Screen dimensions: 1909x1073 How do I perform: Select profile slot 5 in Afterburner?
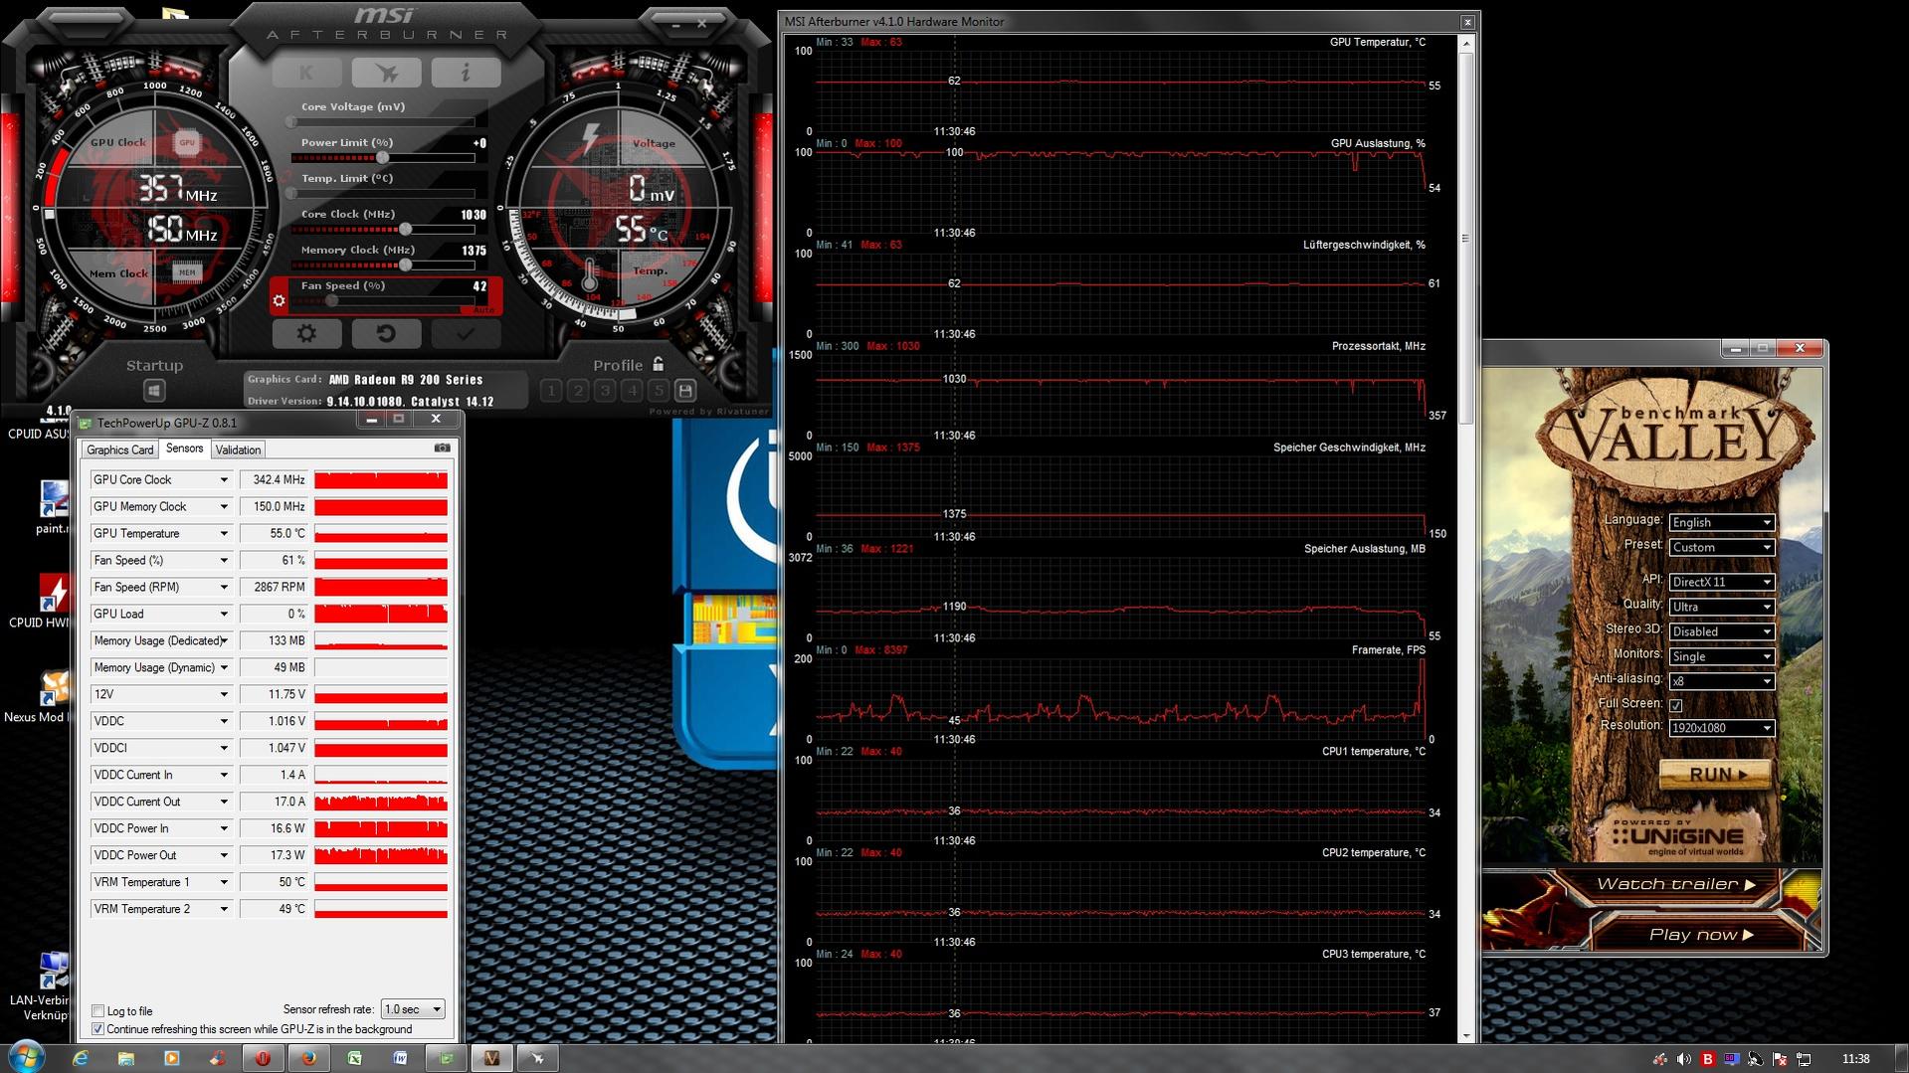658,391
